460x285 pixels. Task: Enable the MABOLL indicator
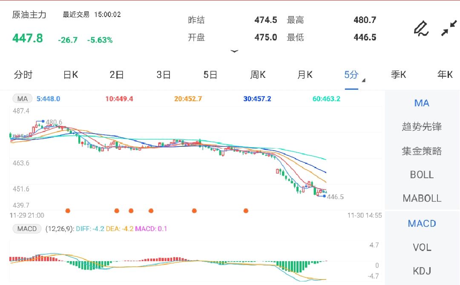click(422, 198)
